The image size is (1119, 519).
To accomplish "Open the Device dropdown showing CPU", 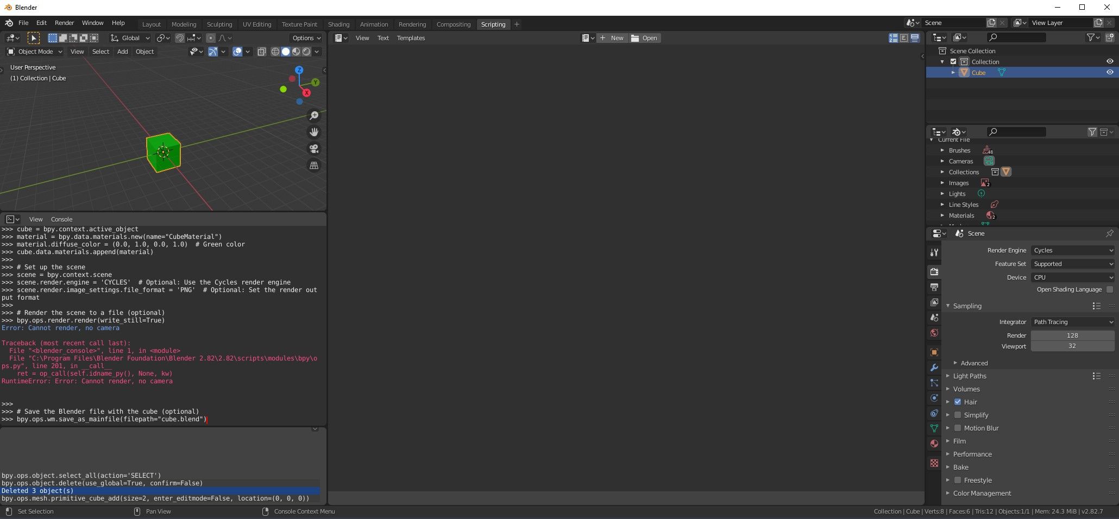I will (x=1071, y=277).
